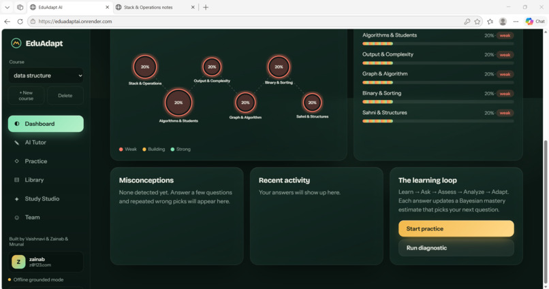
Task: Click the Sahni & Structures progress bar
Action: click(x=438, y=121)
